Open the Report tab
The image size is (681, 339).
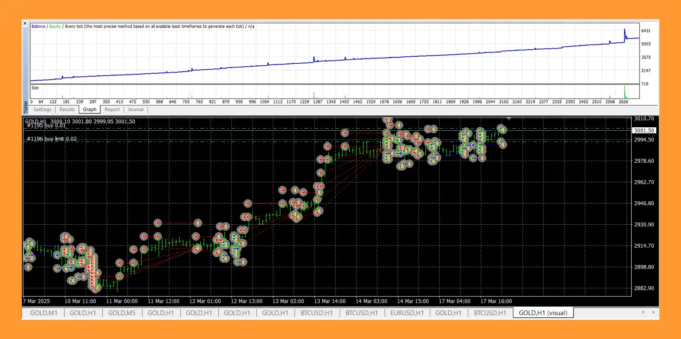112,110
